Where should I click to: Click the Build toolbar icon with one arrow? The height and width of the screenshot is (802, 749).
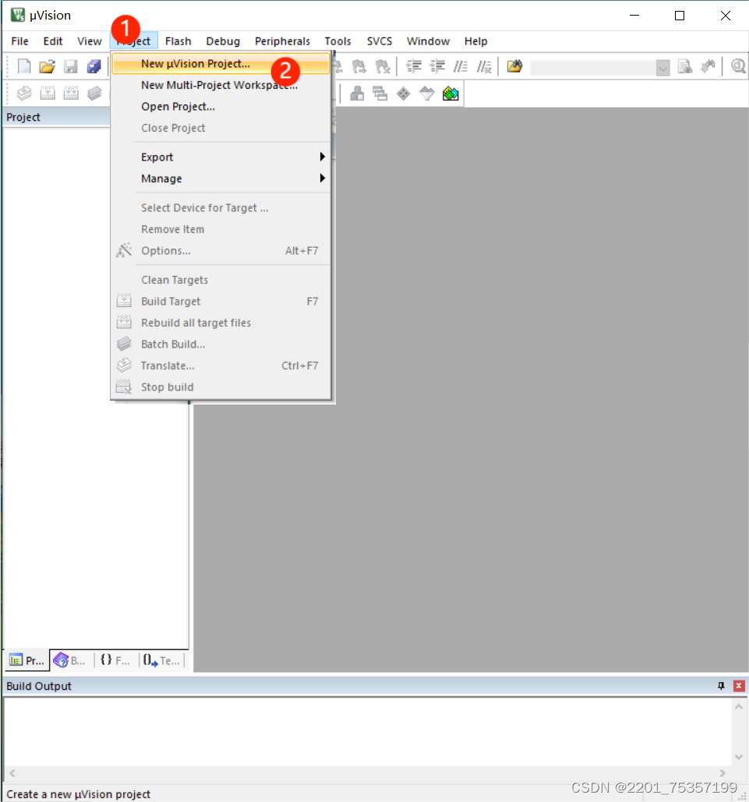[x=48, y=93]
